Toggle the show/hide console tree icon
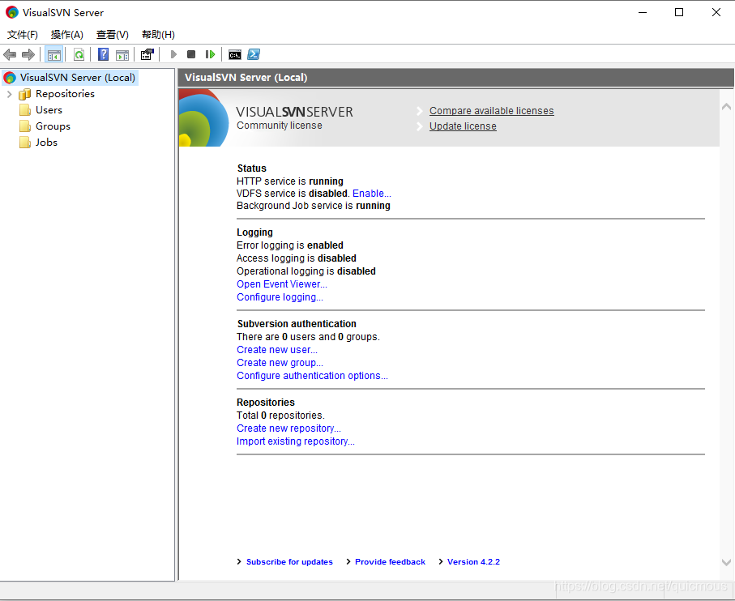 [x=54, y=55]
